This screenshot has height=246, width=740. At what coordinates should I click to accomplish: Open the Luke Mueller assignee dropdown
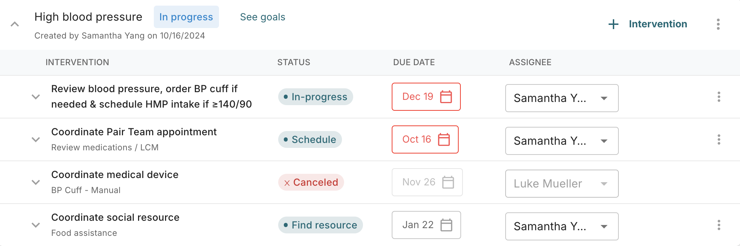tap(562, 184)
